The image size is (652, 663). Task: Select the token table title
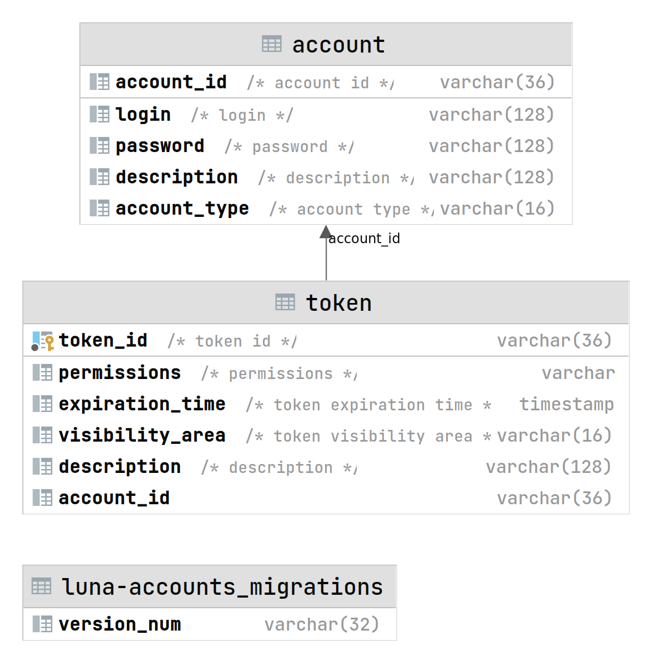338,303
